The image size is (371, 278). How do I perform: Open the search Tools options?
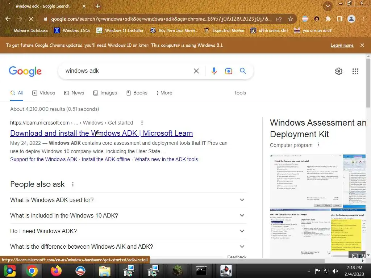coord(240,93)
